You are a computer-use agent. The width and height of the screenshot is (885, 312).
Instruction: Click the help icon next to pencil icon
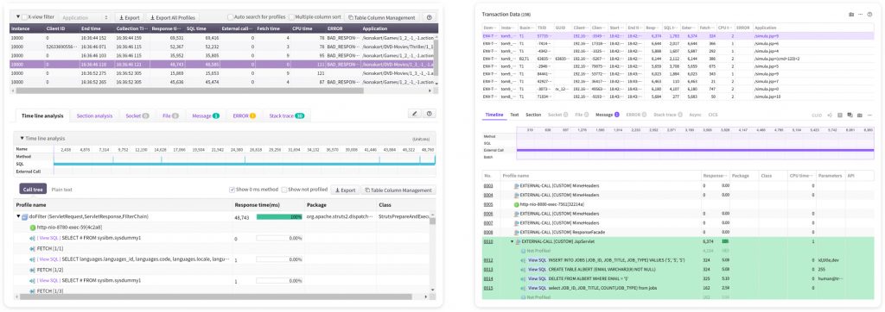pyautogui.click(x=430, y=114)
